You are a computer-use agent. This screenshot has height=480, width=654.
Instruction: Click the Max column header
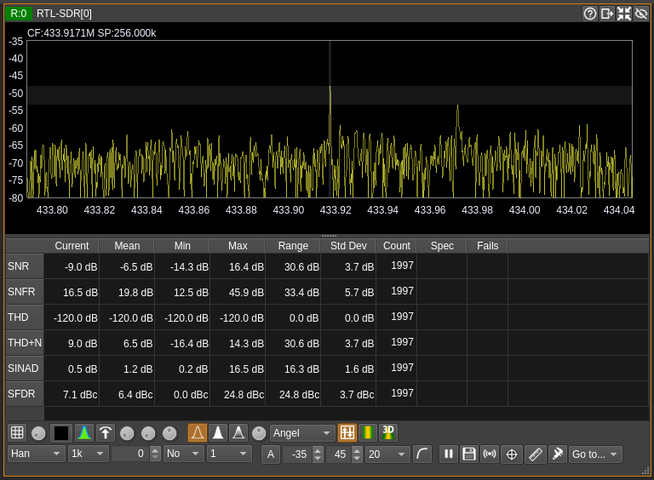point(238,246)
